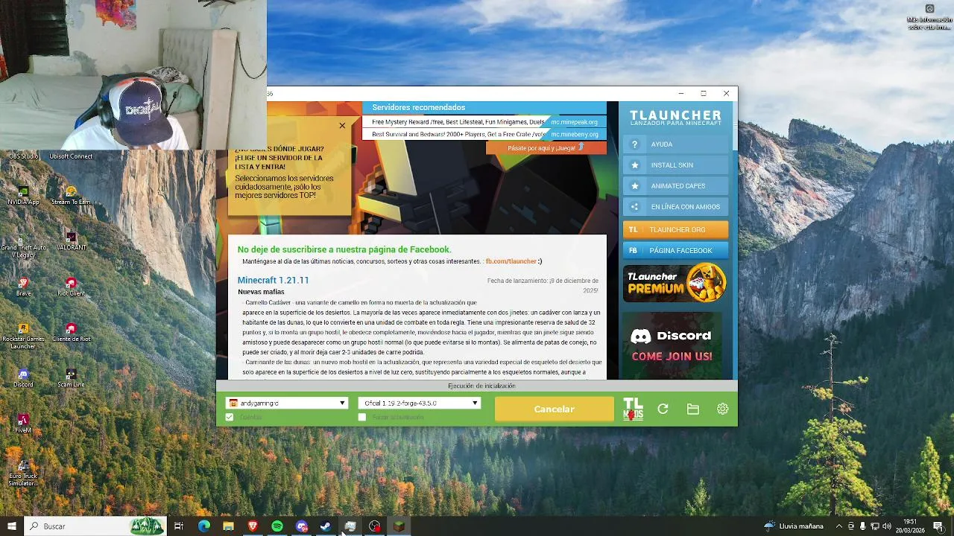Open Steam from the taskbar
The height and width of the screenshot is (536, 954).
click(326, 526)
